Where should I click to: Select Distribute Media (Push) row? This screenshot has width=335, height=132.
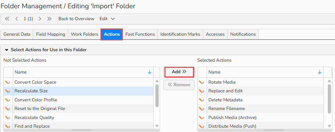pos(261,126)
